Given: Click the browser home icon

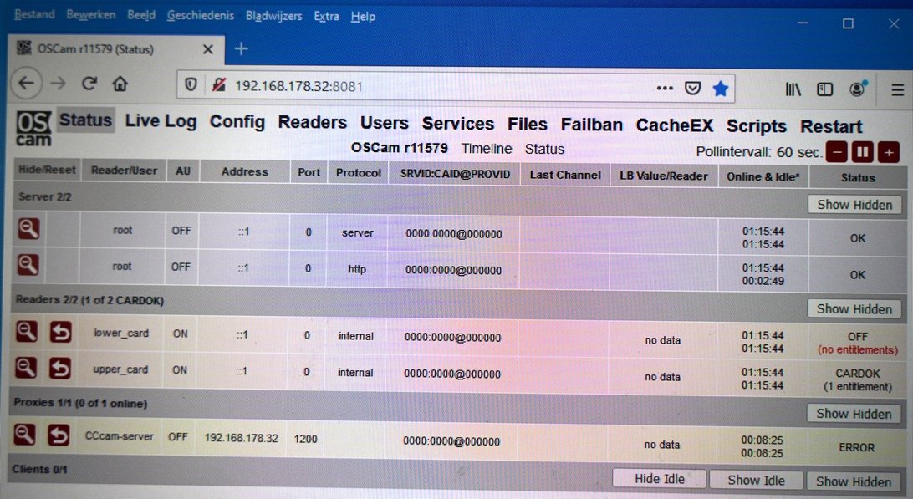Looking at the screenshot, I should 120,84.
